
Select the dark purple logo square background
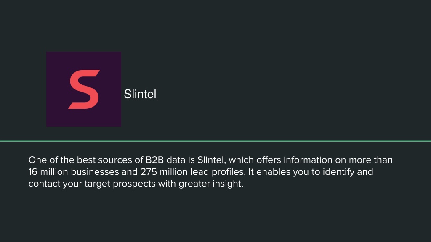(x=84, y=89)
